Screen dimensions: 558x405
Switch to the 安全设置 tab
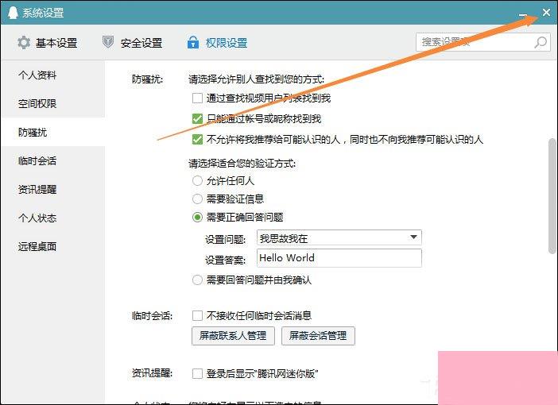coord(133,43)
